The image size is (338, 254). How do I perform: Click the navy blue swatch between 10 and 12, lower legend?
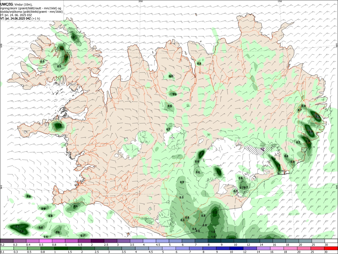tap(237, 248)
